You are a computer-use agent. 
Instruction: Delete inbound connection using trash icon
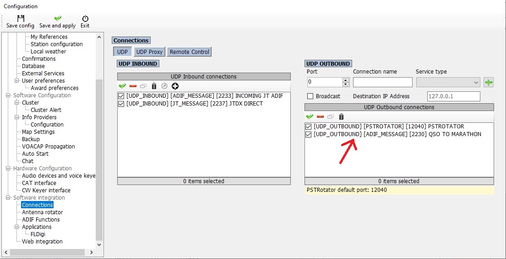[154, 86]
